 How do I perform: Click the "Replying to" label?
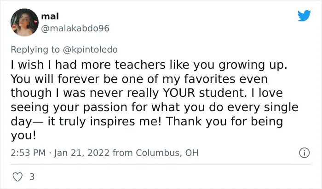[x=35, y=50]
